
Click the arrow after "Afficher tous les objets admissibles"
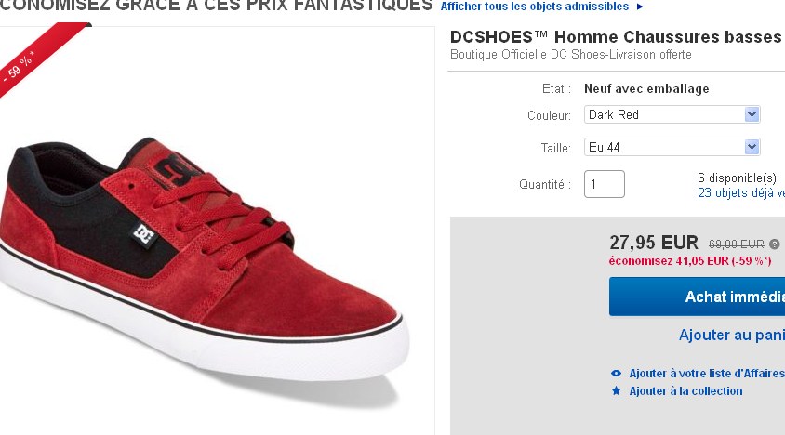(639, 7)
